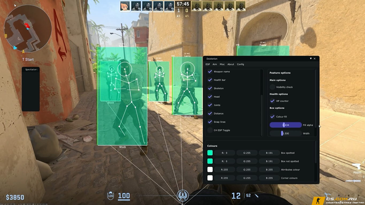Click the round timer showing 57:45
The image size is (365, 205).
click(183, 4)
